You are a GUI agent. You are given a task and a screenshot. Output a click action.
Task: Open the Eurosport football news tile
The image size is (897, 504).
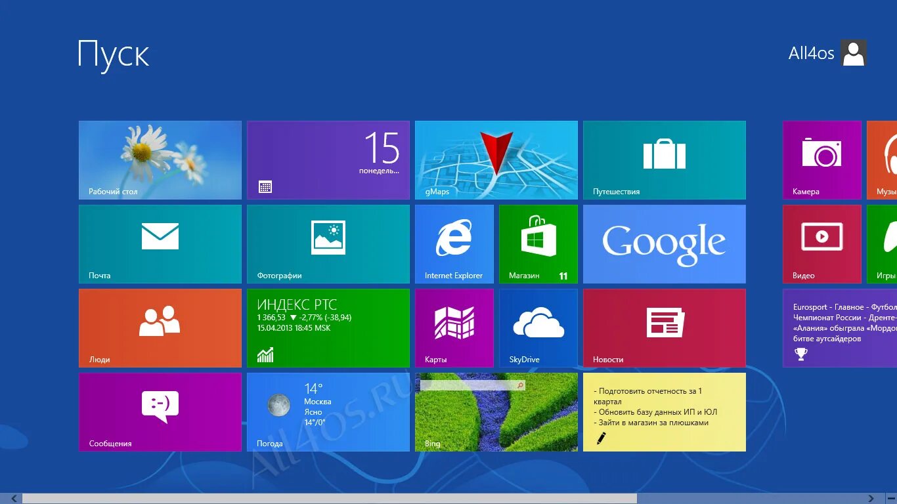point(841,327)
